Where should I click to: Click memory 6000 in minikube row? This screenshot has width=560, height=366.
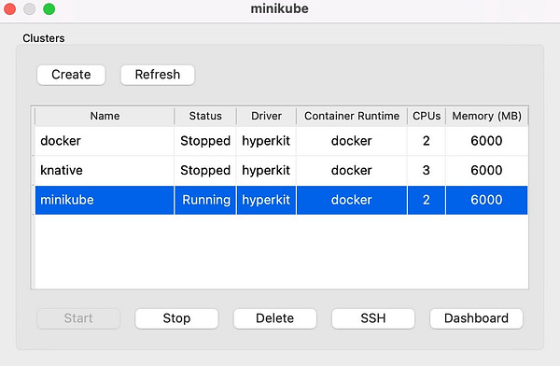pos(487,200)
